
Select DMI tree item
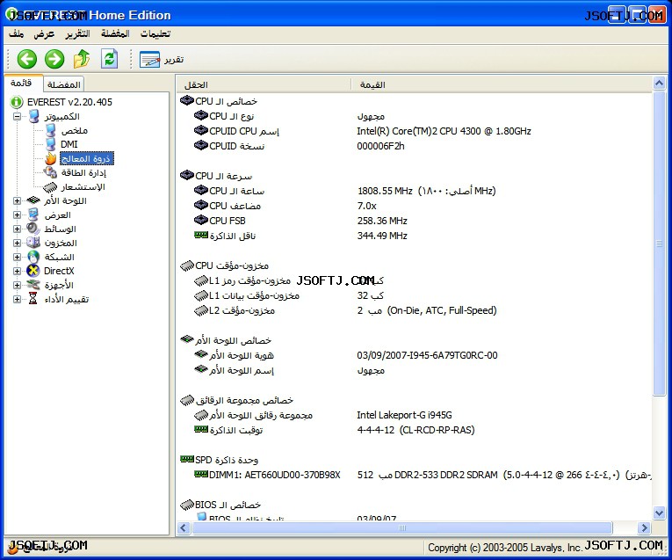[x=69, y=144]
